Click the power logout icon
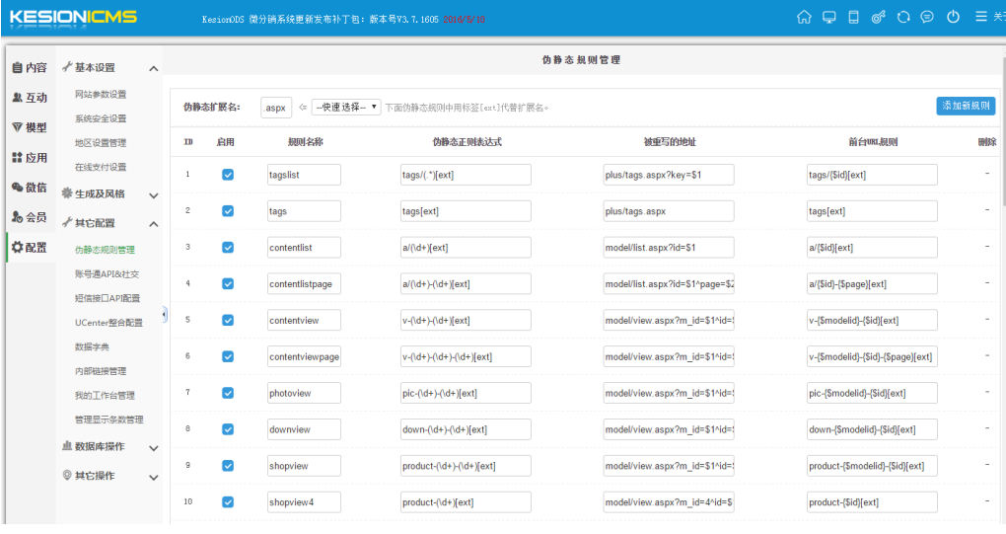Screen dimensions: 1006x534 tap(953, 17)
